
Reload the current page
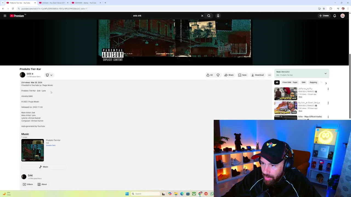(x=13, y=8)
